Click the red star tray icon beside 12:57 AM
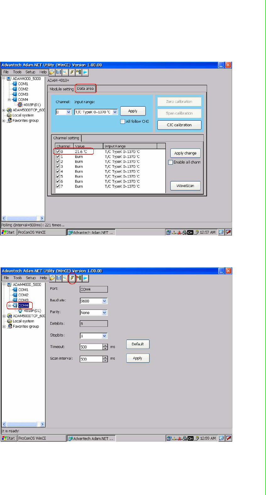Image resolution: width=266 pixels, height=495 pixels. pyautogui.click(x=179, y=232)
